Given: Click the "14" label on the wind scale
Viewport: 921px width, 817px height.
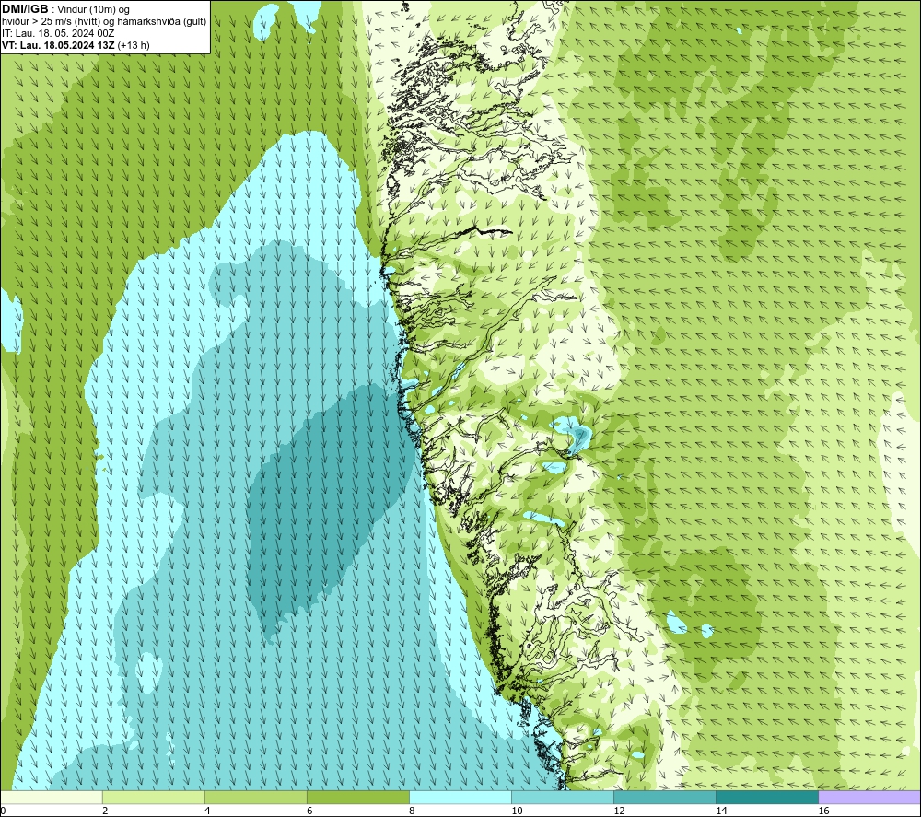Looking at the screenshot, I should coord(721,811).
